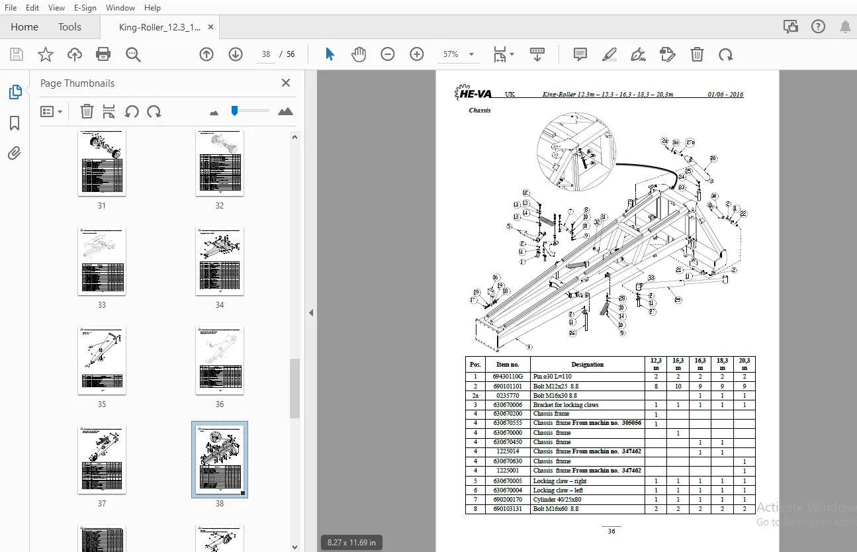Close the Page Thumbnails panel

coord(286,83)
